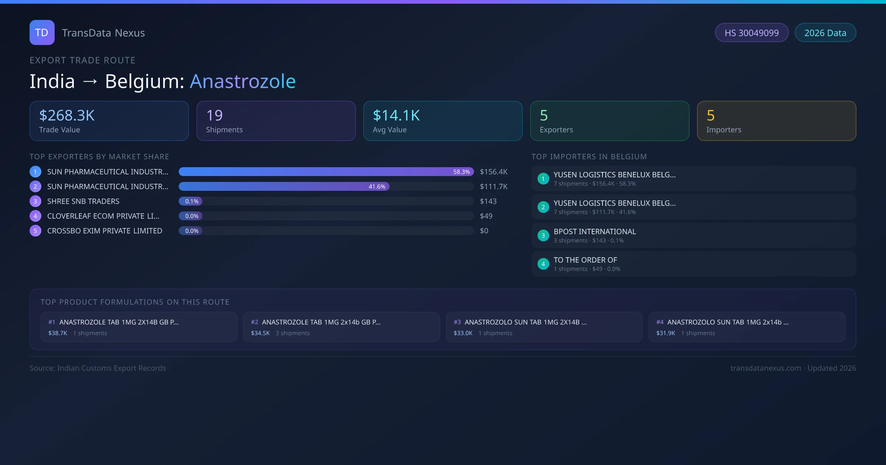
Task: Open the $268.3K Trade Value card
Action: (x=109, y=121)
